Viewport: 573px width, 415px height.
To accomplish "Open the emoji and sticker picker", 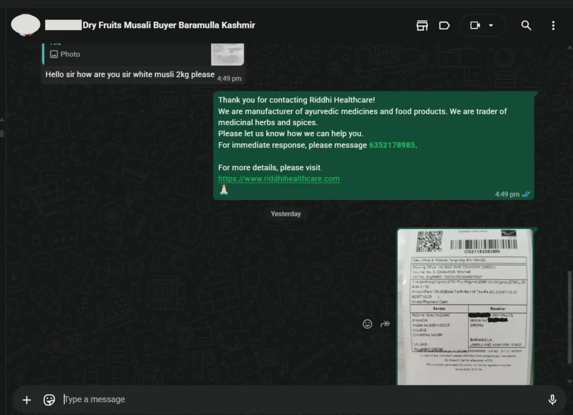I will pos(49,399).
